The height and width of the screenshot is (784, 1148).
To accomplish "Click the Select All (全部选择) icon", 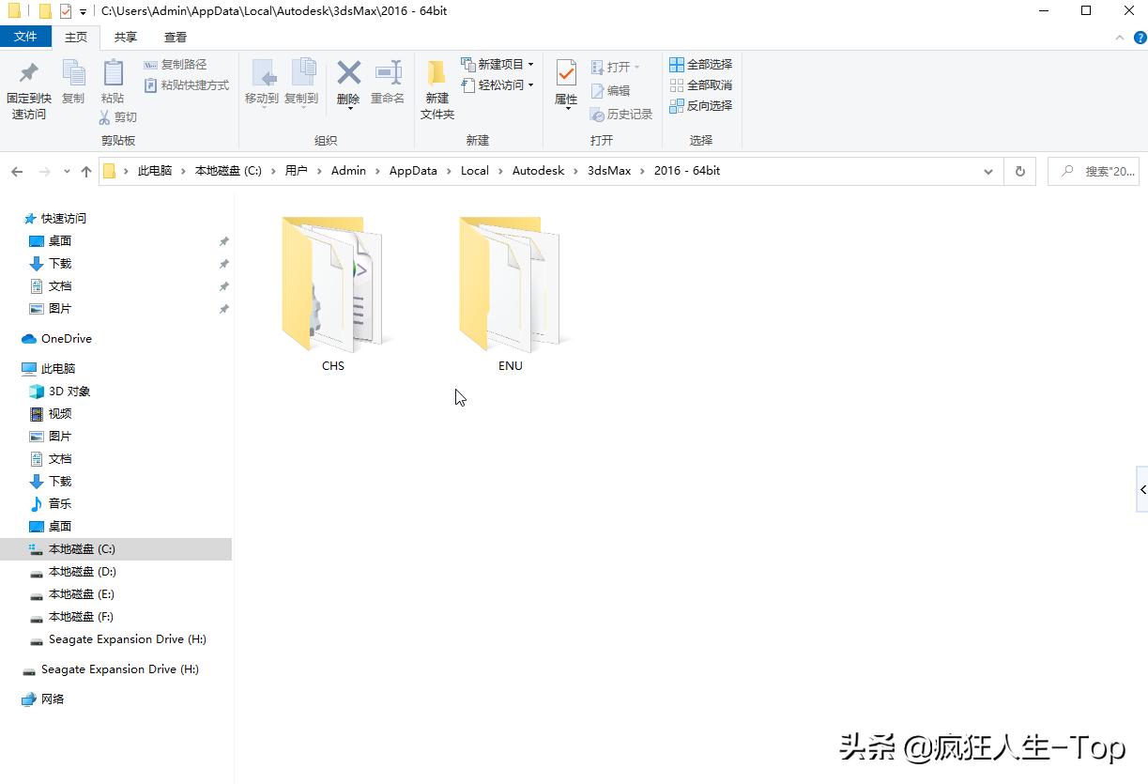I will click(x=700, y=64).
